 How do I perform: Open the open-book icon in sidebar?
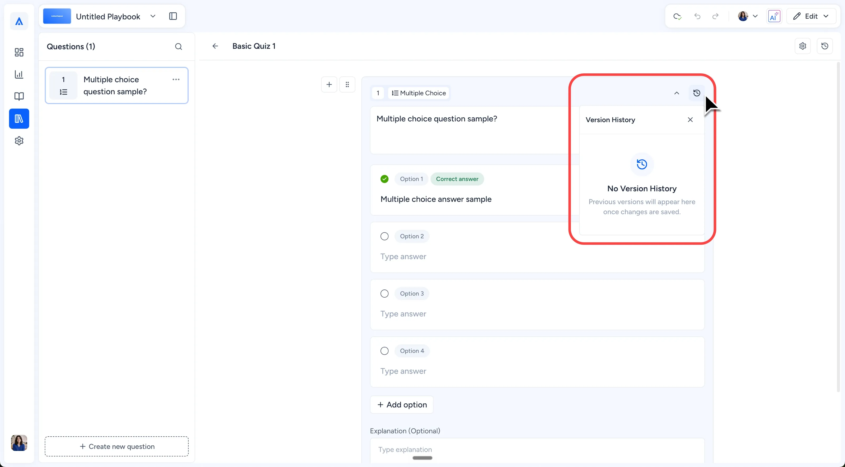pos(19,96)
